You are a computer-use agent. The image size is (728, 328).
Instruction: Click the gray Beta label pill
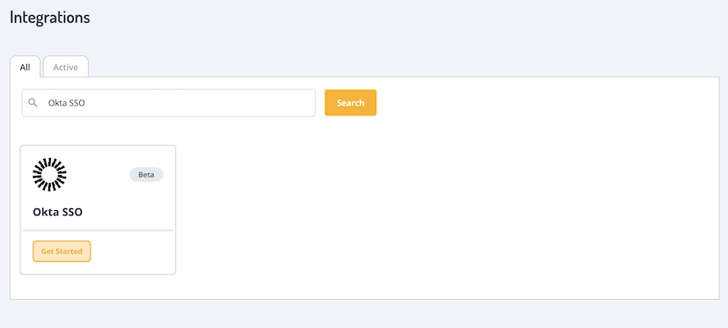[x=146, y=175]
